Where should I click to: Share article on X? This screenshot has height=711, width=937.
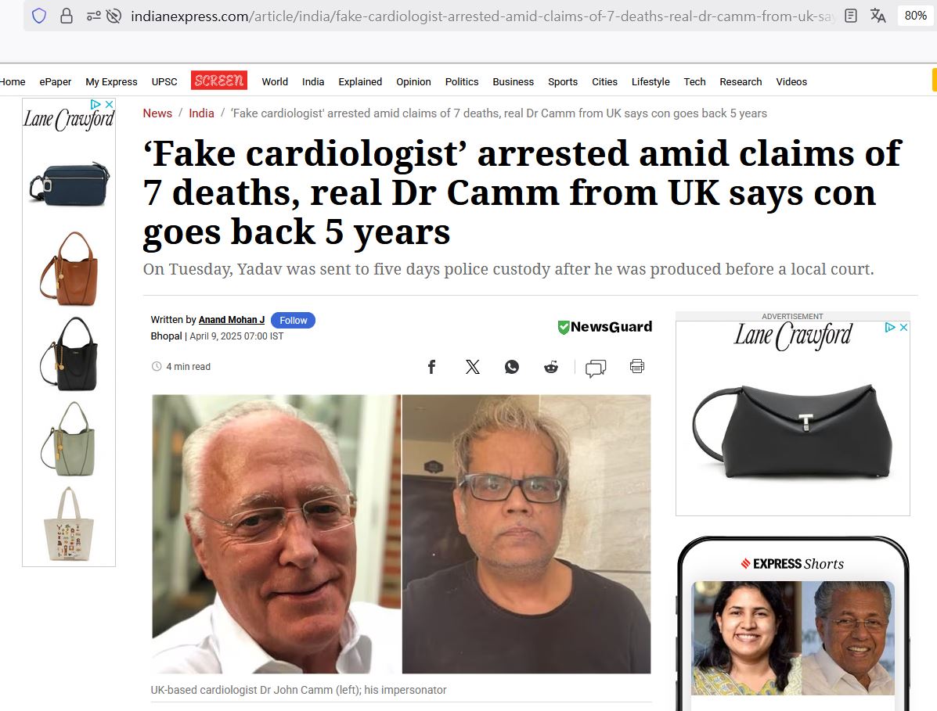pos(472,367)
